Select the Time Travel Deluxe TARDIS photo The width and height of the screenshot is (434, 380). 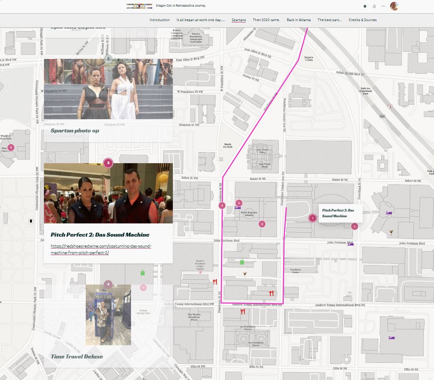(108, 315)
